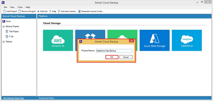Maximize the main application window
The height and width of the screenshot is (101, 213).
pos(202,2)
